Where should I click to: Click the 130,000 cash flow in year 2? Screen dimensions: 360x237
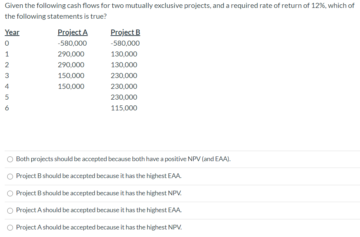126,65
